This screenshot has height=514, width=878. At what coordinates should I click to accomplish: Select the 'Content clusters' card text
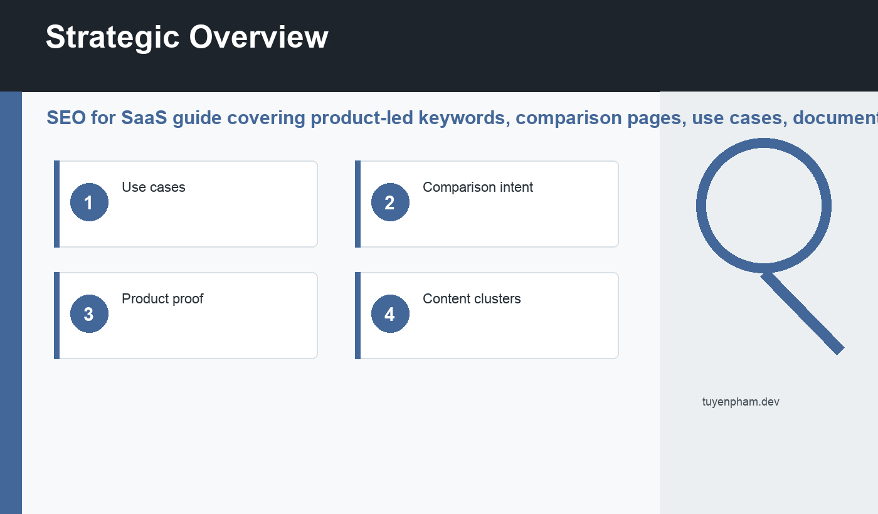[x=472, y=298]
